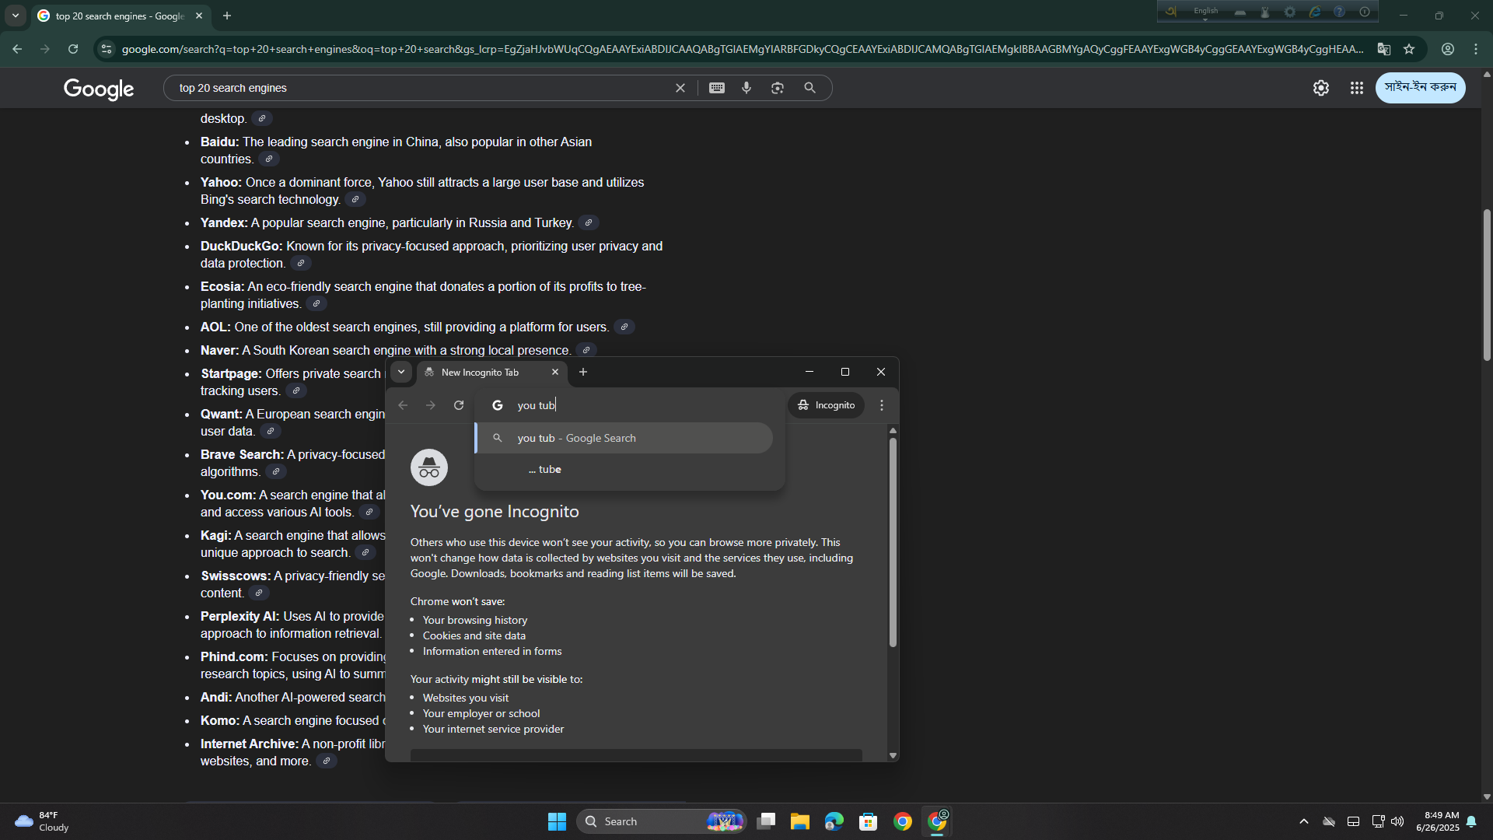Close the New Incognito Tab
Viewport: 1493px width, 840px height.
[x=555, y=372]
